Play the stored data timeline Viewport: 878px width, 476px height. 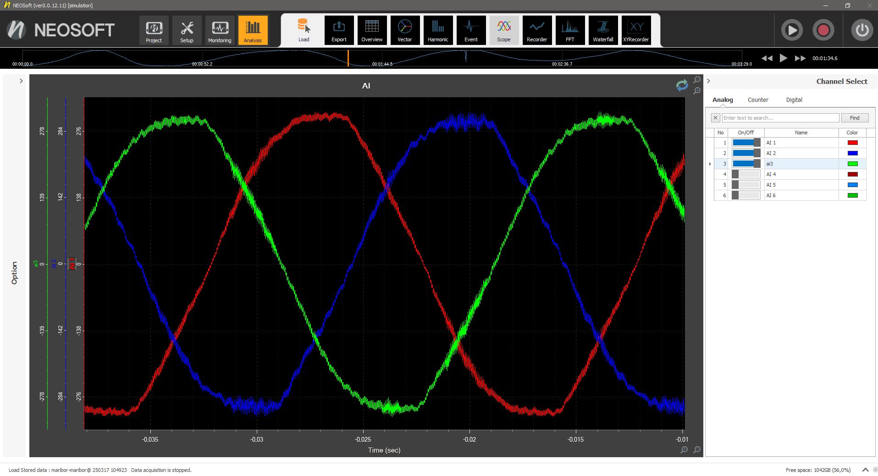point(784,58)
